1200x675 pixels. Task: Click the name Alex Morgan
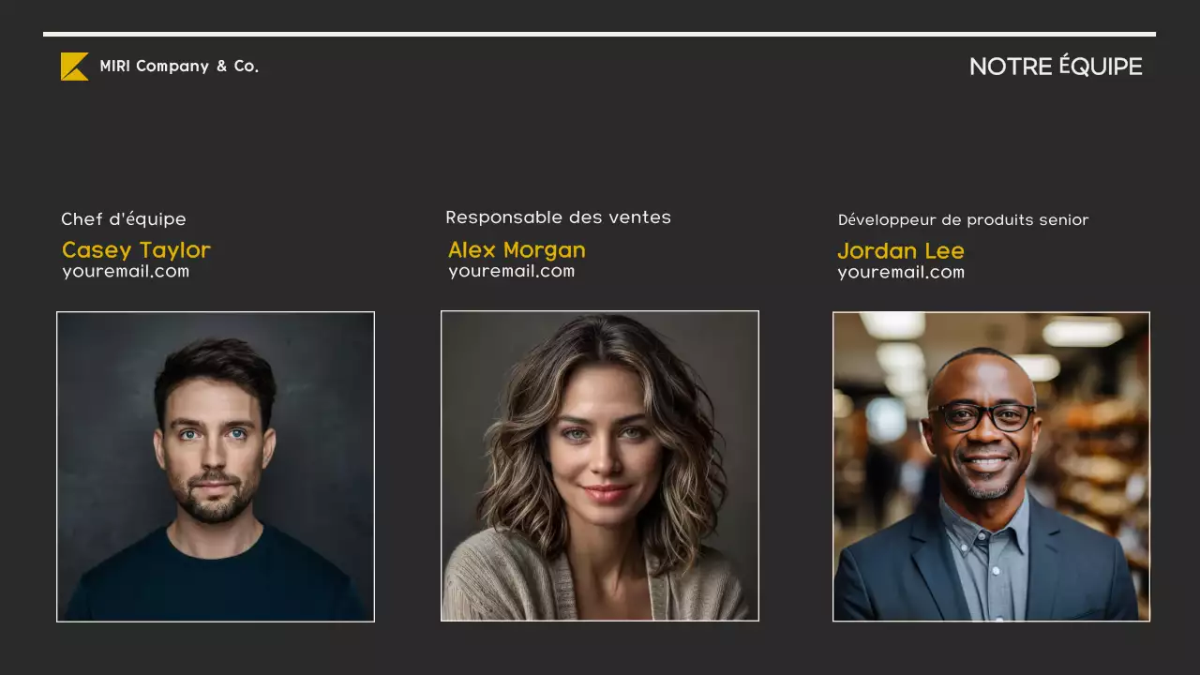click(x=517, y=250)
